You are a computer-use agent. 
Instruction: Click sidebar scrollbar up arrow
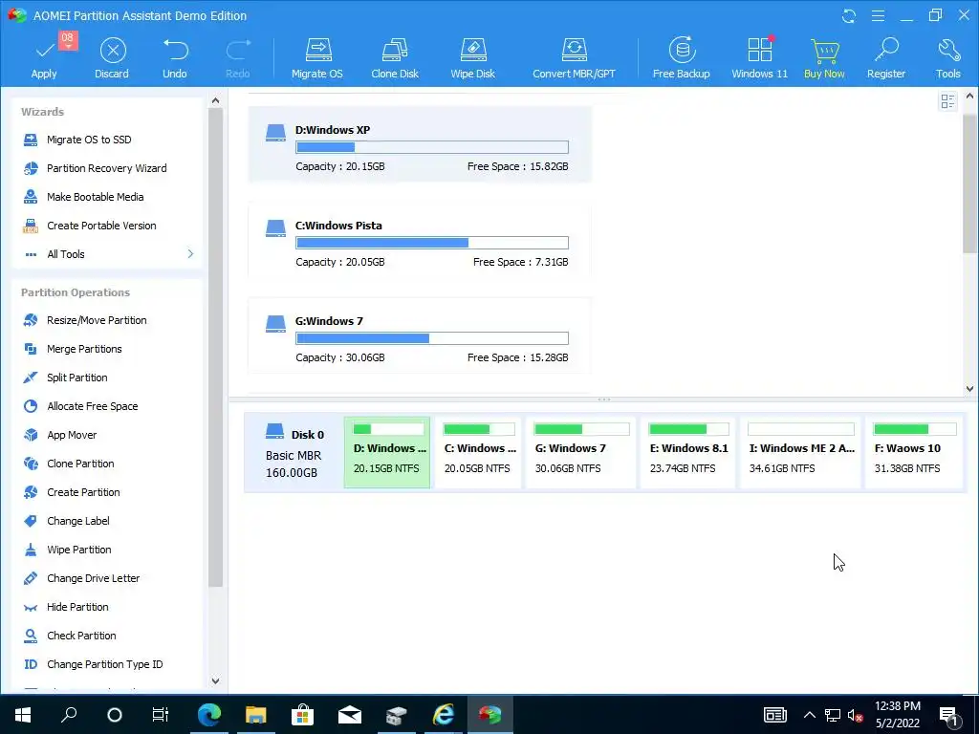(215, 99)
